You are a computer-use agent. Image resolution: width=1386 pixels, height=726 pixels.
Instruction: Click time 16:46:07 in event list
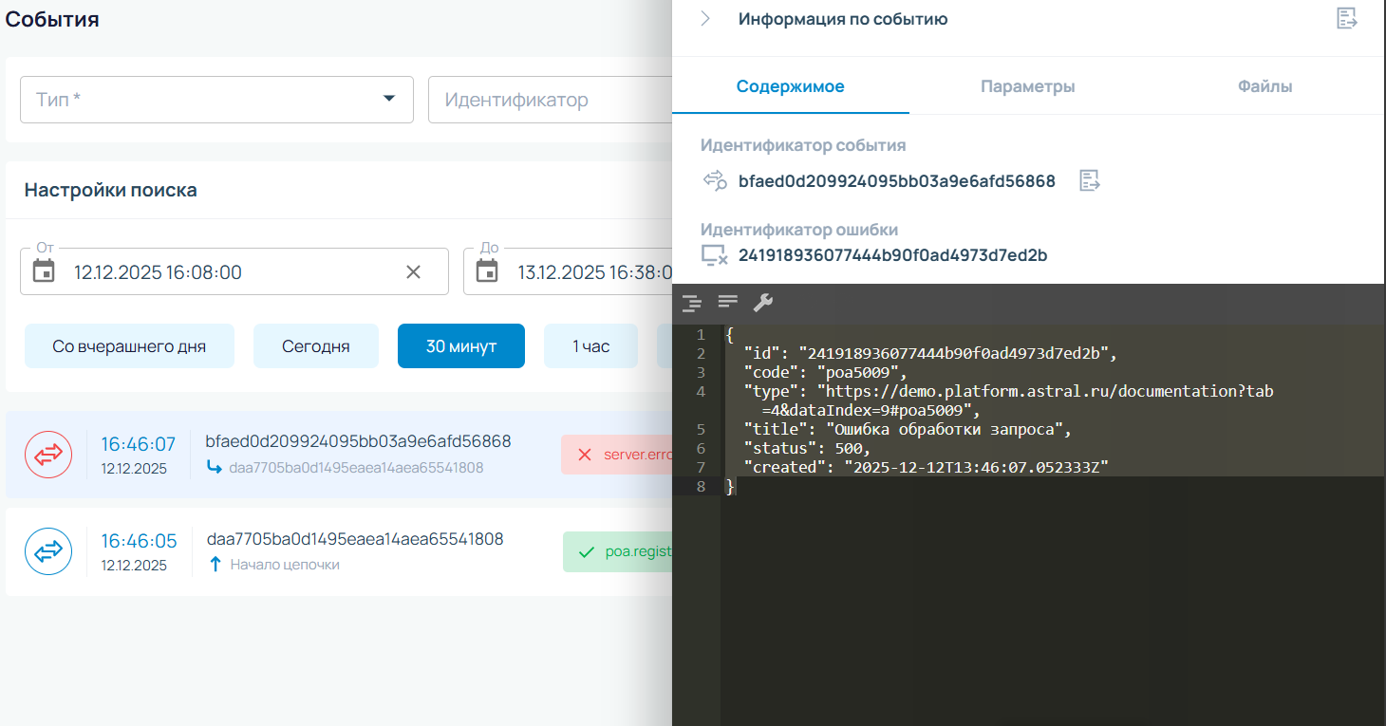[139, 444]
